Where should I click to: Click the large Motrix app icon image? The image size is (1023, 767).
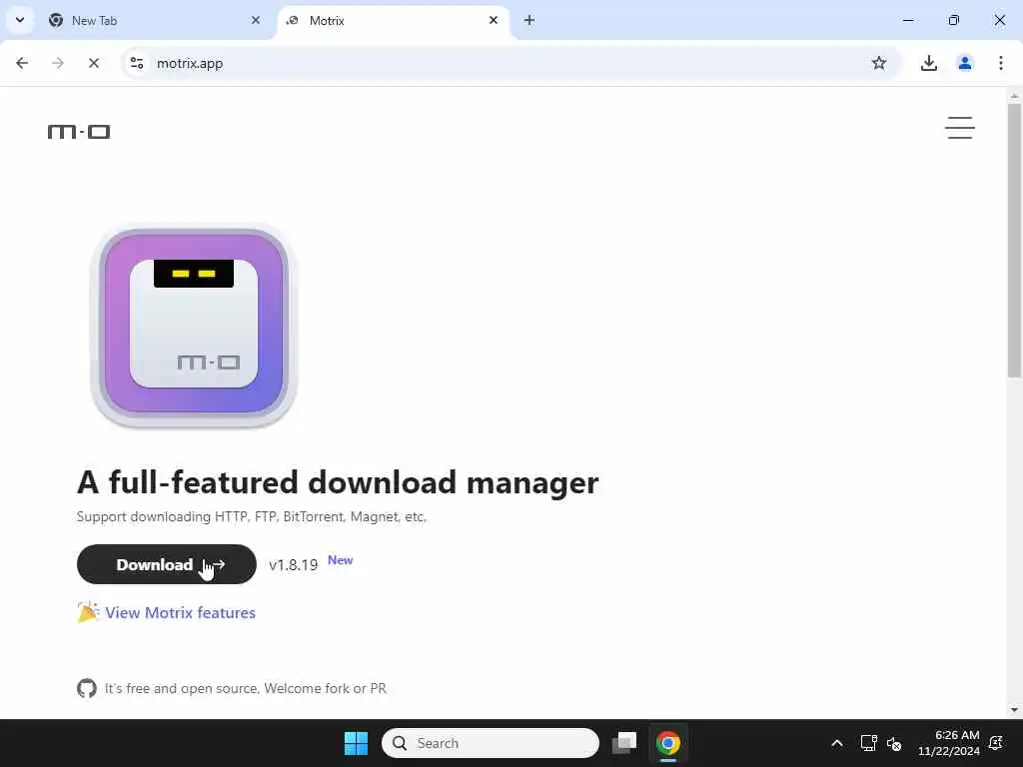194,325
